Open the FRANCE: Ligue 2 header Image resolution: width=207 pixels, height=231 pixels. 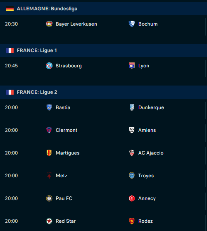click(103, 92)
